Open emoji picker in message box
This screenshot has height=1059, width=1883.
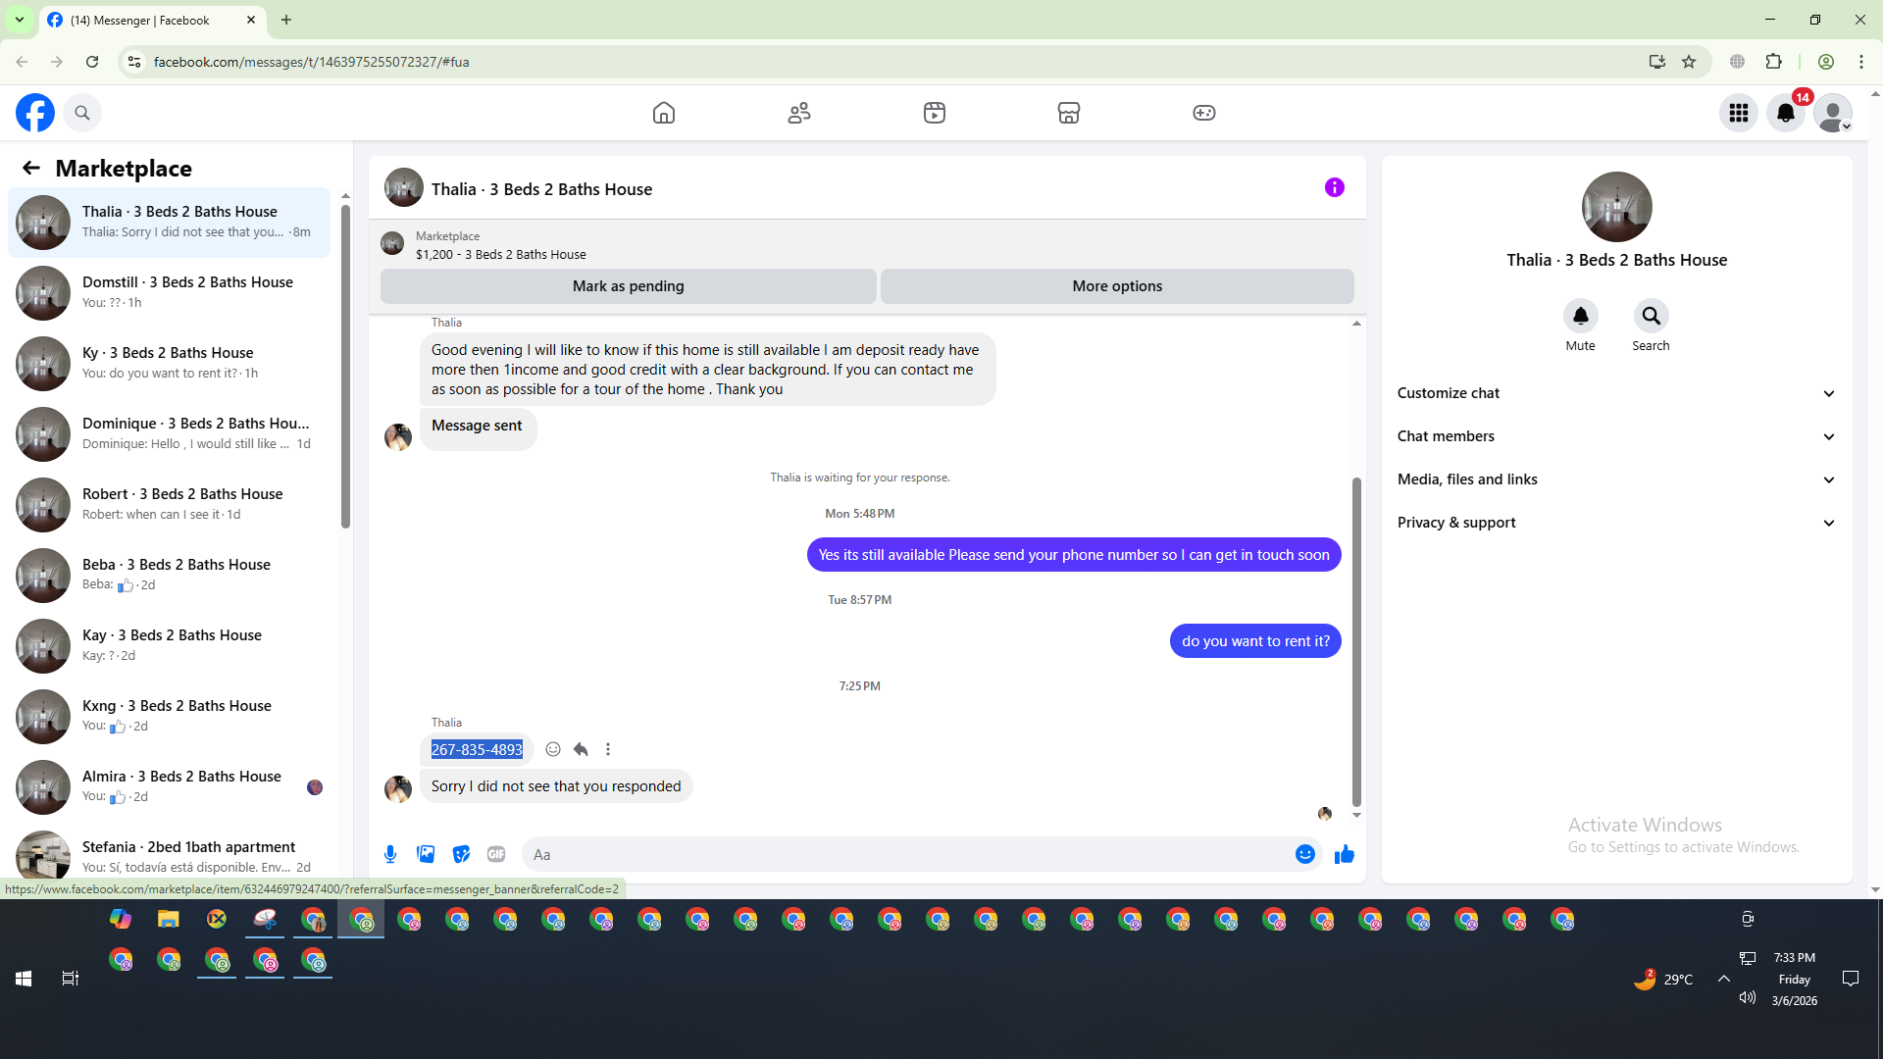1304,854
